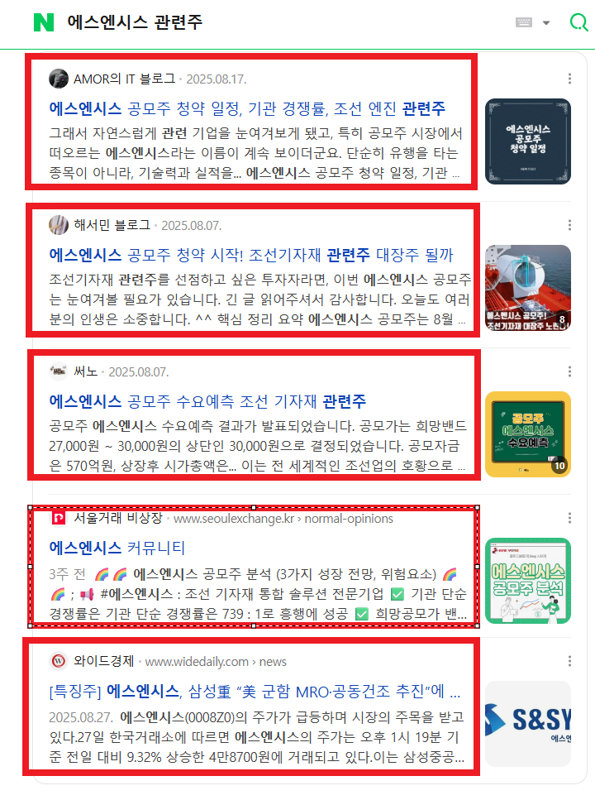The width and height of the screenshot is (595, 800).
Task: Open more options for AMOR의 IT 블로그 result
Action: click(x=569, y=79)
